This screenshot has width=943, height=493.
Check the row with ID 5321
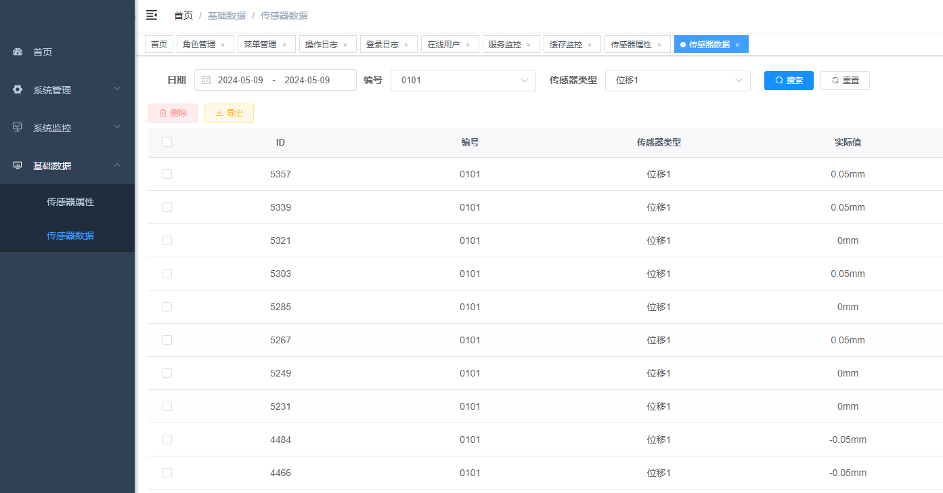pos(167,240)
